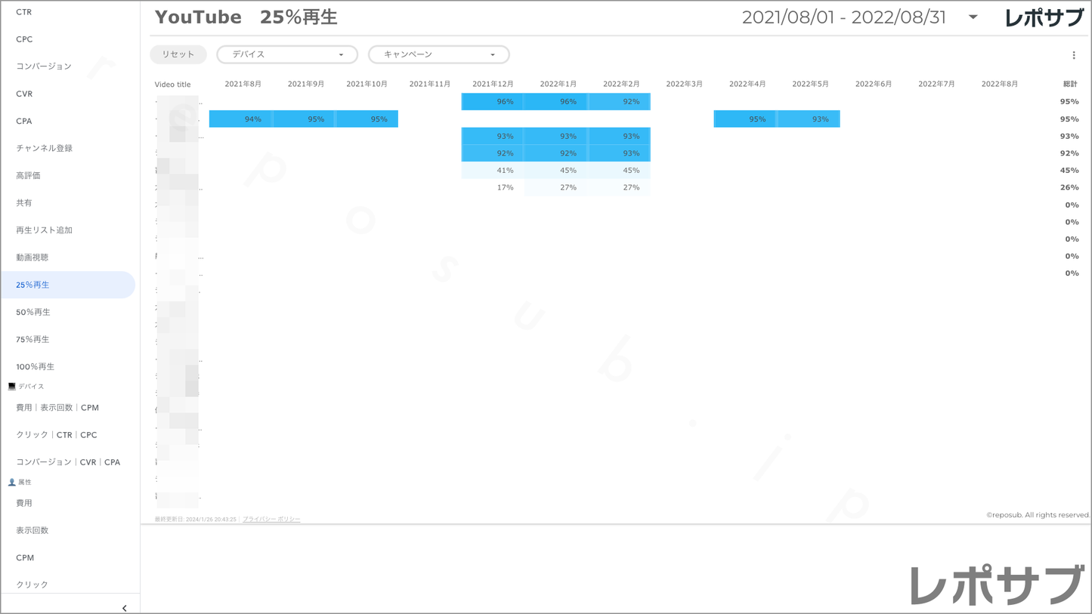The height and width of the screenshot is (614, 1092).
Task: Click the 96% cell for 2021年12月
Action: 493,102
